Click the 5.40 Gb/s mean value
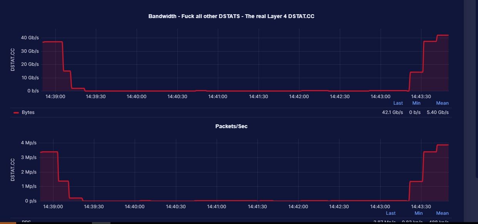The width and height of the screenshot is (478, 224). (438, 112)
